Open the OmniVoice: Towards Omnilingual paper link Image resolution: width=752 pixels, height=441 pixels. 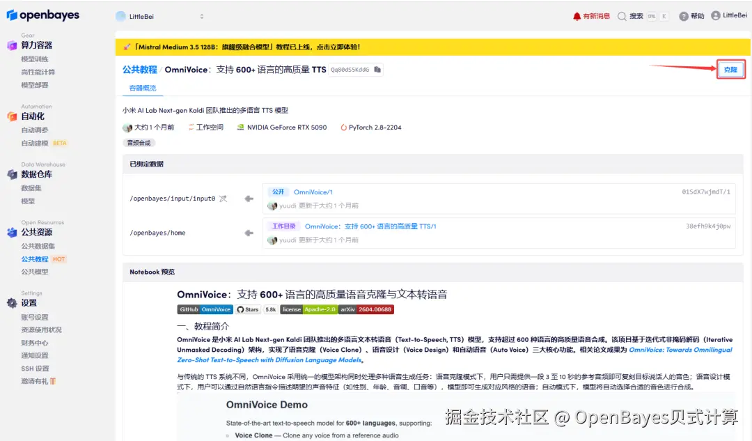455,355
